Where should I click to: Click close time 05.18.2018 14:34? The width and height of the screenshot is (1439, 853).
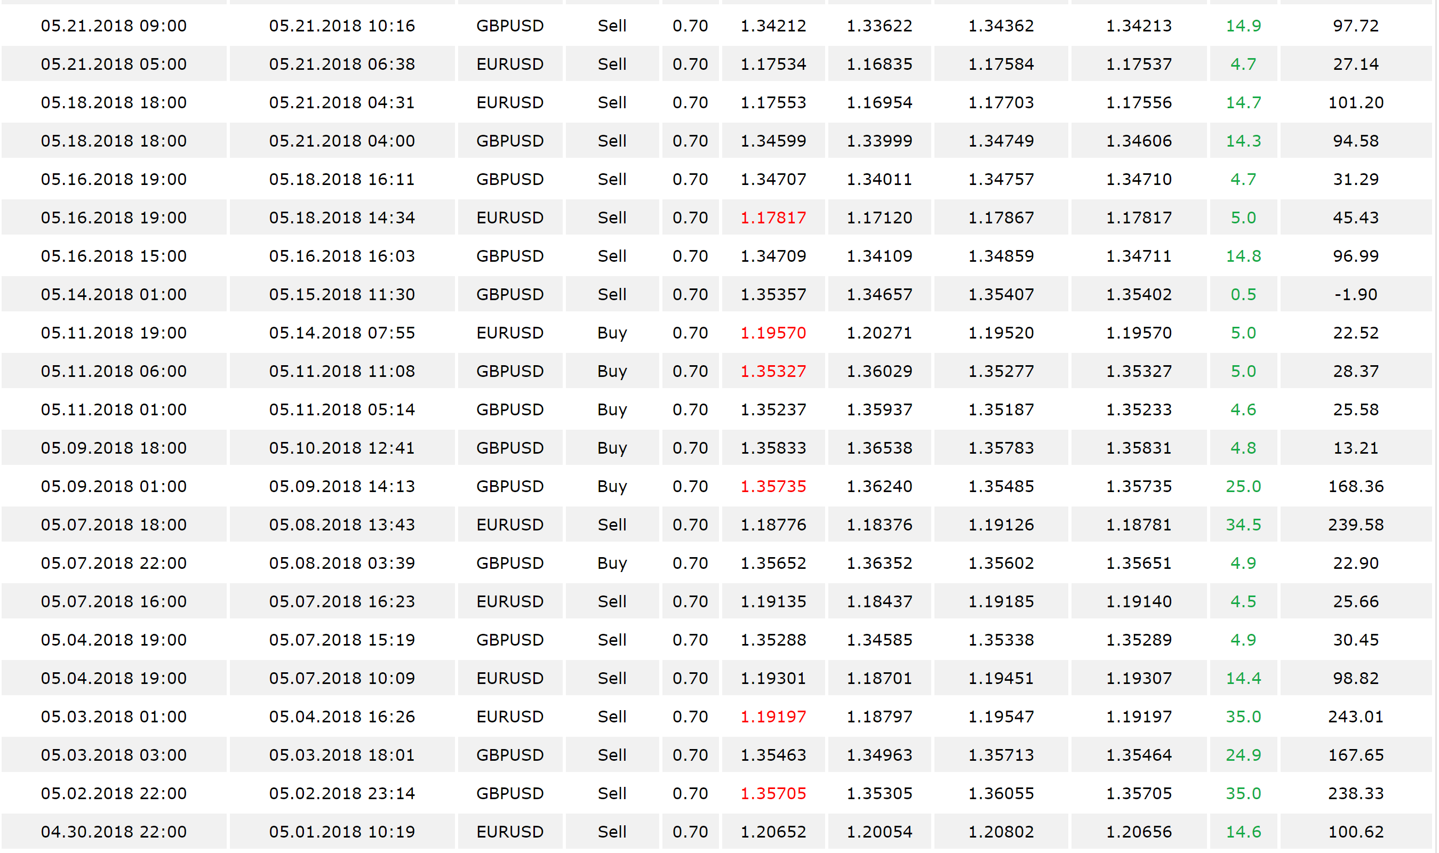click(342, 218)
